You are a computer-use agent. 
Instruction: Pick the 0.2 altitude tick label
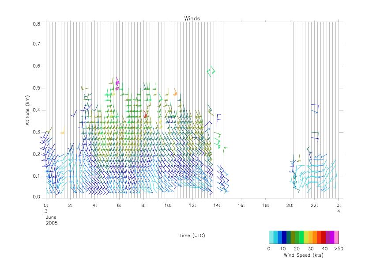(36, 154)
